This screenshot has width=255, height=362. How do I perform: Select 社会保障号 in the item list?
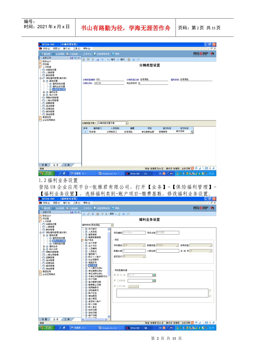point(93,260)
